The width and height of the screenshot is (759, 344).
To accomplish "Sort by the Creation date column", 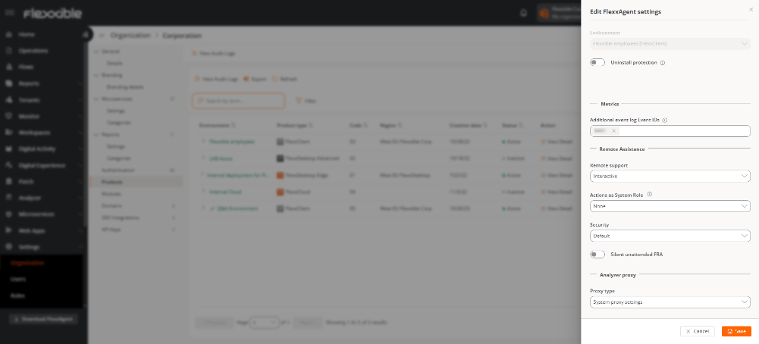I will tap(468, 125).
